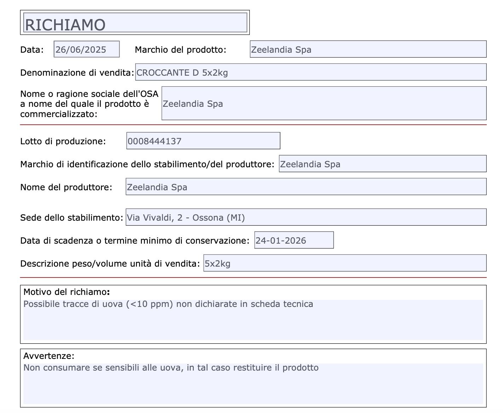The image size is (503, 413).
Task: Click the Descrizione peso/volume input field
Action: pos(345,263)
